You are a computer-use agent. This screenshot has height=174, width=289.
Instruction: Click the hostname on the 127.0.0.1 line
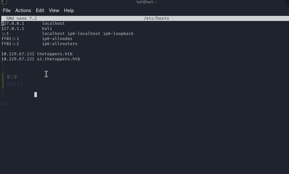pos(53,23)
